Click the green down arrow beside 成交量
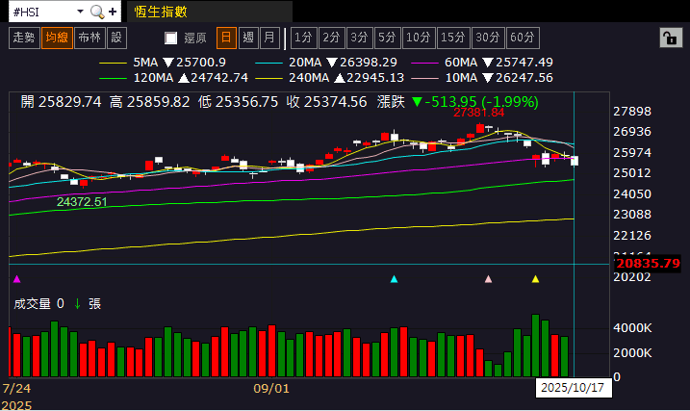 coord(77,303)
